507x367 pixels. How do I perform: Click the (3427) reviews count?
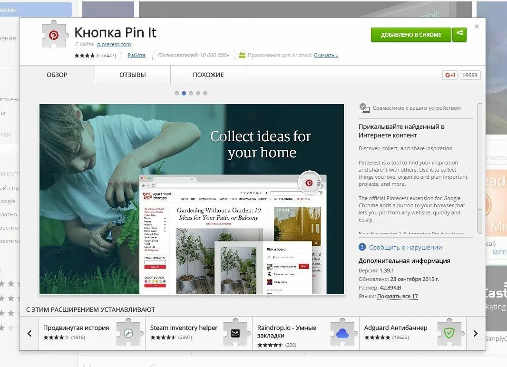click(x=109, y=55)
